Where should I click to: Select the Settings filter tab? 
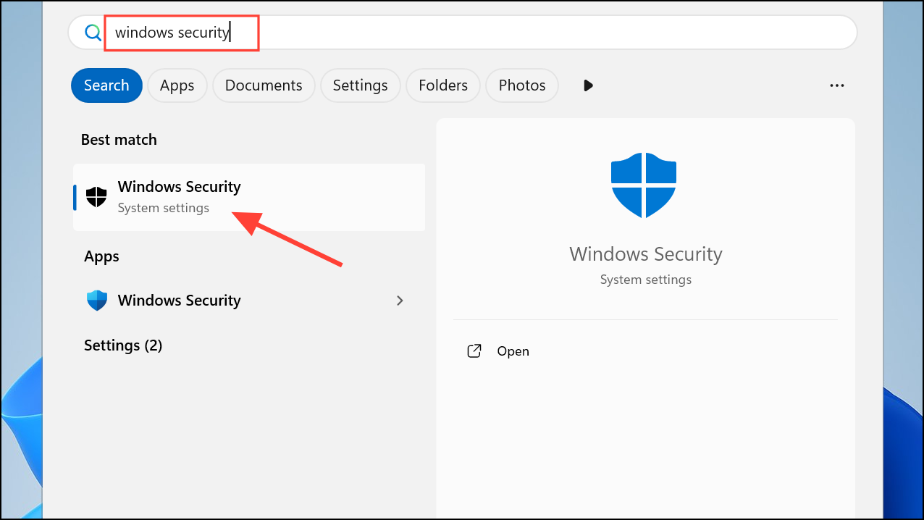[360, 85]
